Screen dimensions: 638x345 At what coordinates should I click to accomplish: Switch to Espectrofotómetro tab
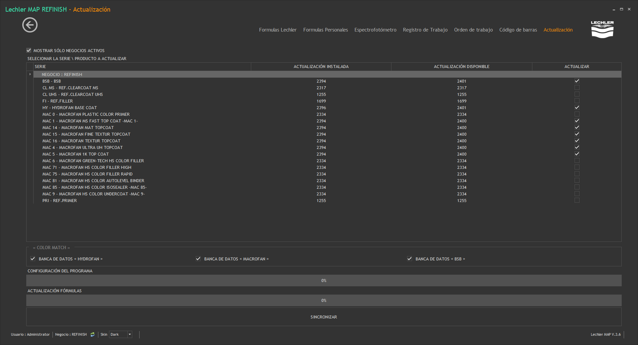point(375,30)
